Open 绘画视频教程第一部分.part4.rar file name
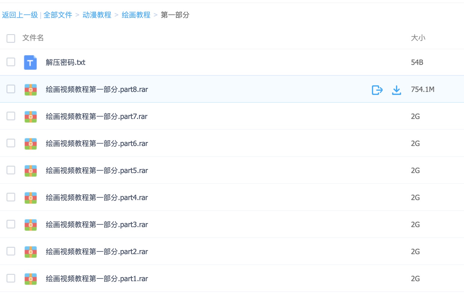The width and height of the screenshot is (464, 298). 97,198
